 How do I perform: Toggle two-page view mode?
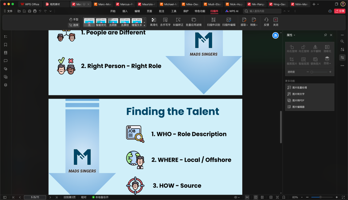point(262,197)
